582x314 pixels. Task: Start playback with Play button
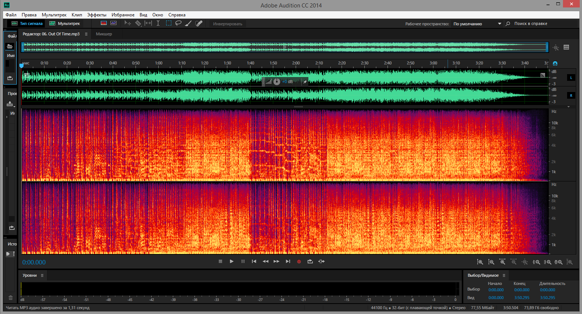tap(231, 261)
